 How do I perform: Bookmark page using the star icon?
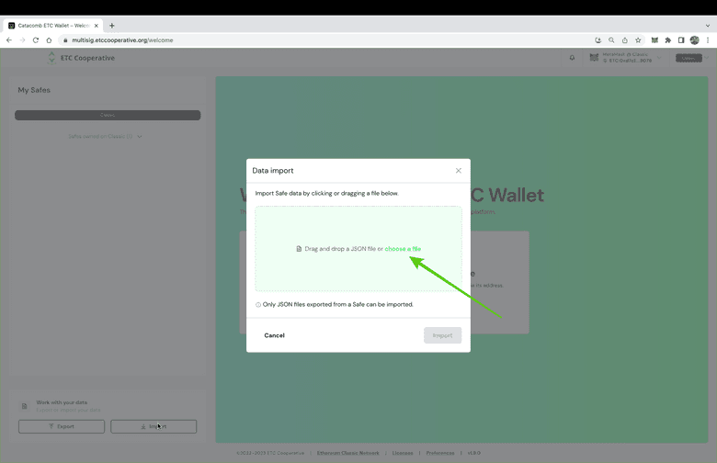point(638,40)
